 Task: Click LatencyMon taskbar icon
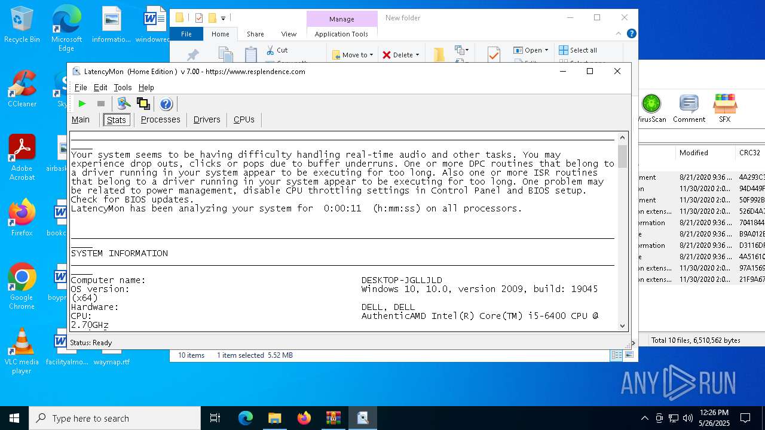362,418
